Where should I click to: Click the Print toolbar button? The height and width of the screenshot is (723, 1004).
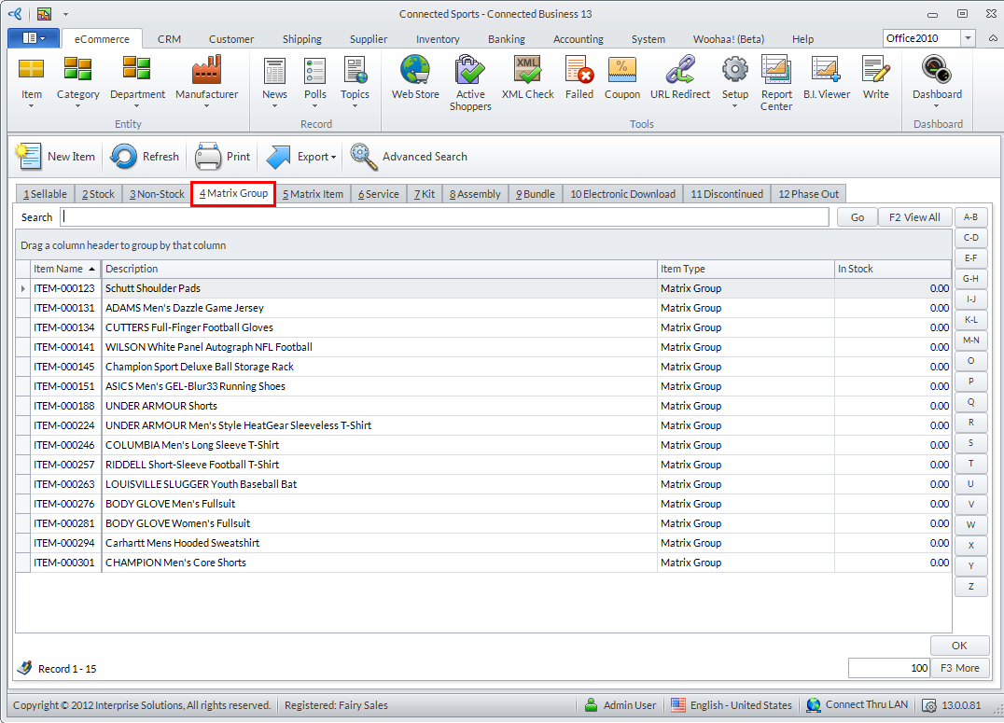(x=223, y=157)
